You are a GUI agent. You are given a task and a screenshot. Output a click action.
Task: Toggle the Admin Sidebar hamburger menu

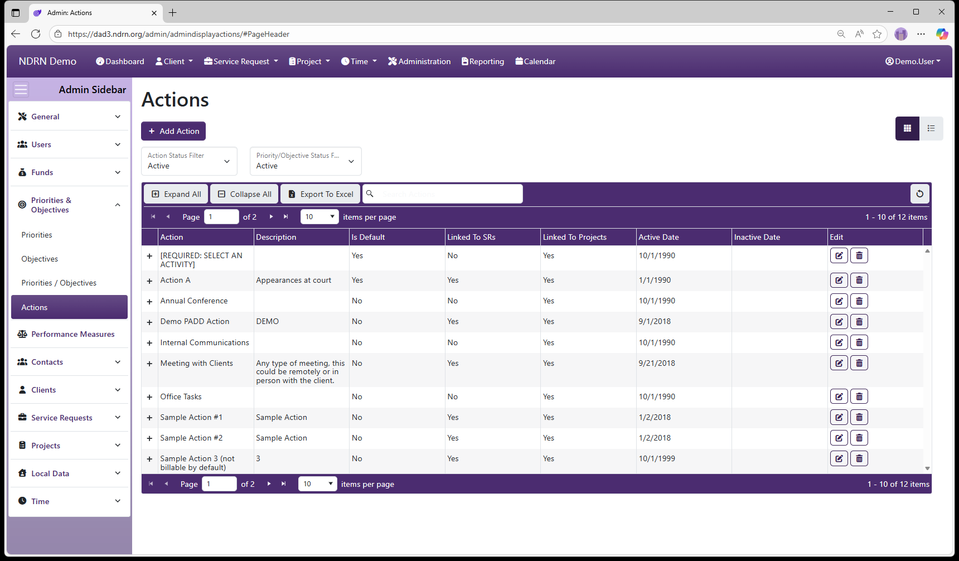tap(21, 89)
